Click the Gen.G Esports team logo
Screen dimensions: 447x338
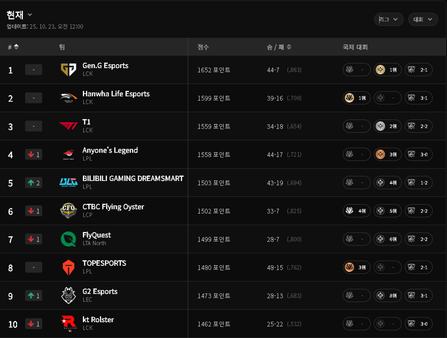(68, 70)
